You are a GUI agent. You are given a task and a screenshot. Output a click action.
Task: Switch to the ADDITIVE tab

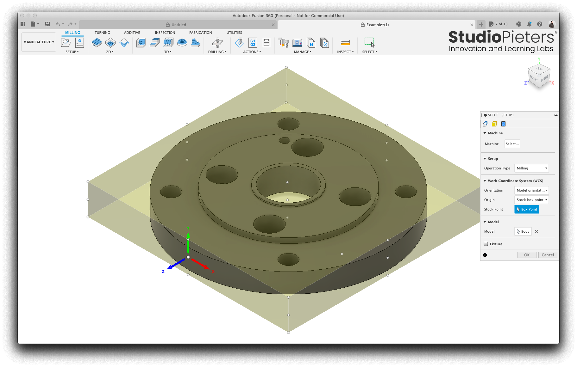(132, 33)
